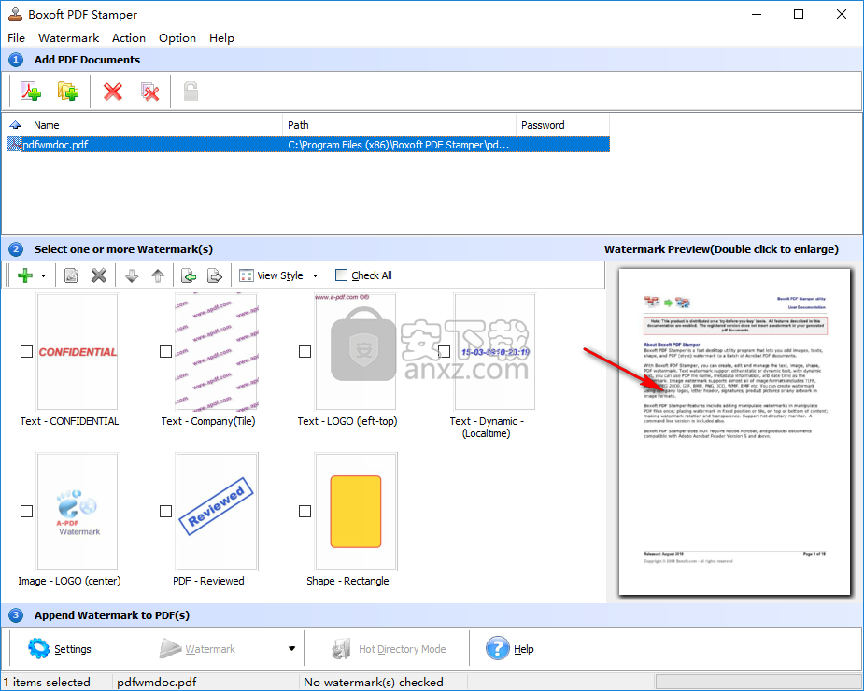Viewport: 864px width, 691px height.
Task: Click the Text - LOGO (left-top) label
Action: 347,421
